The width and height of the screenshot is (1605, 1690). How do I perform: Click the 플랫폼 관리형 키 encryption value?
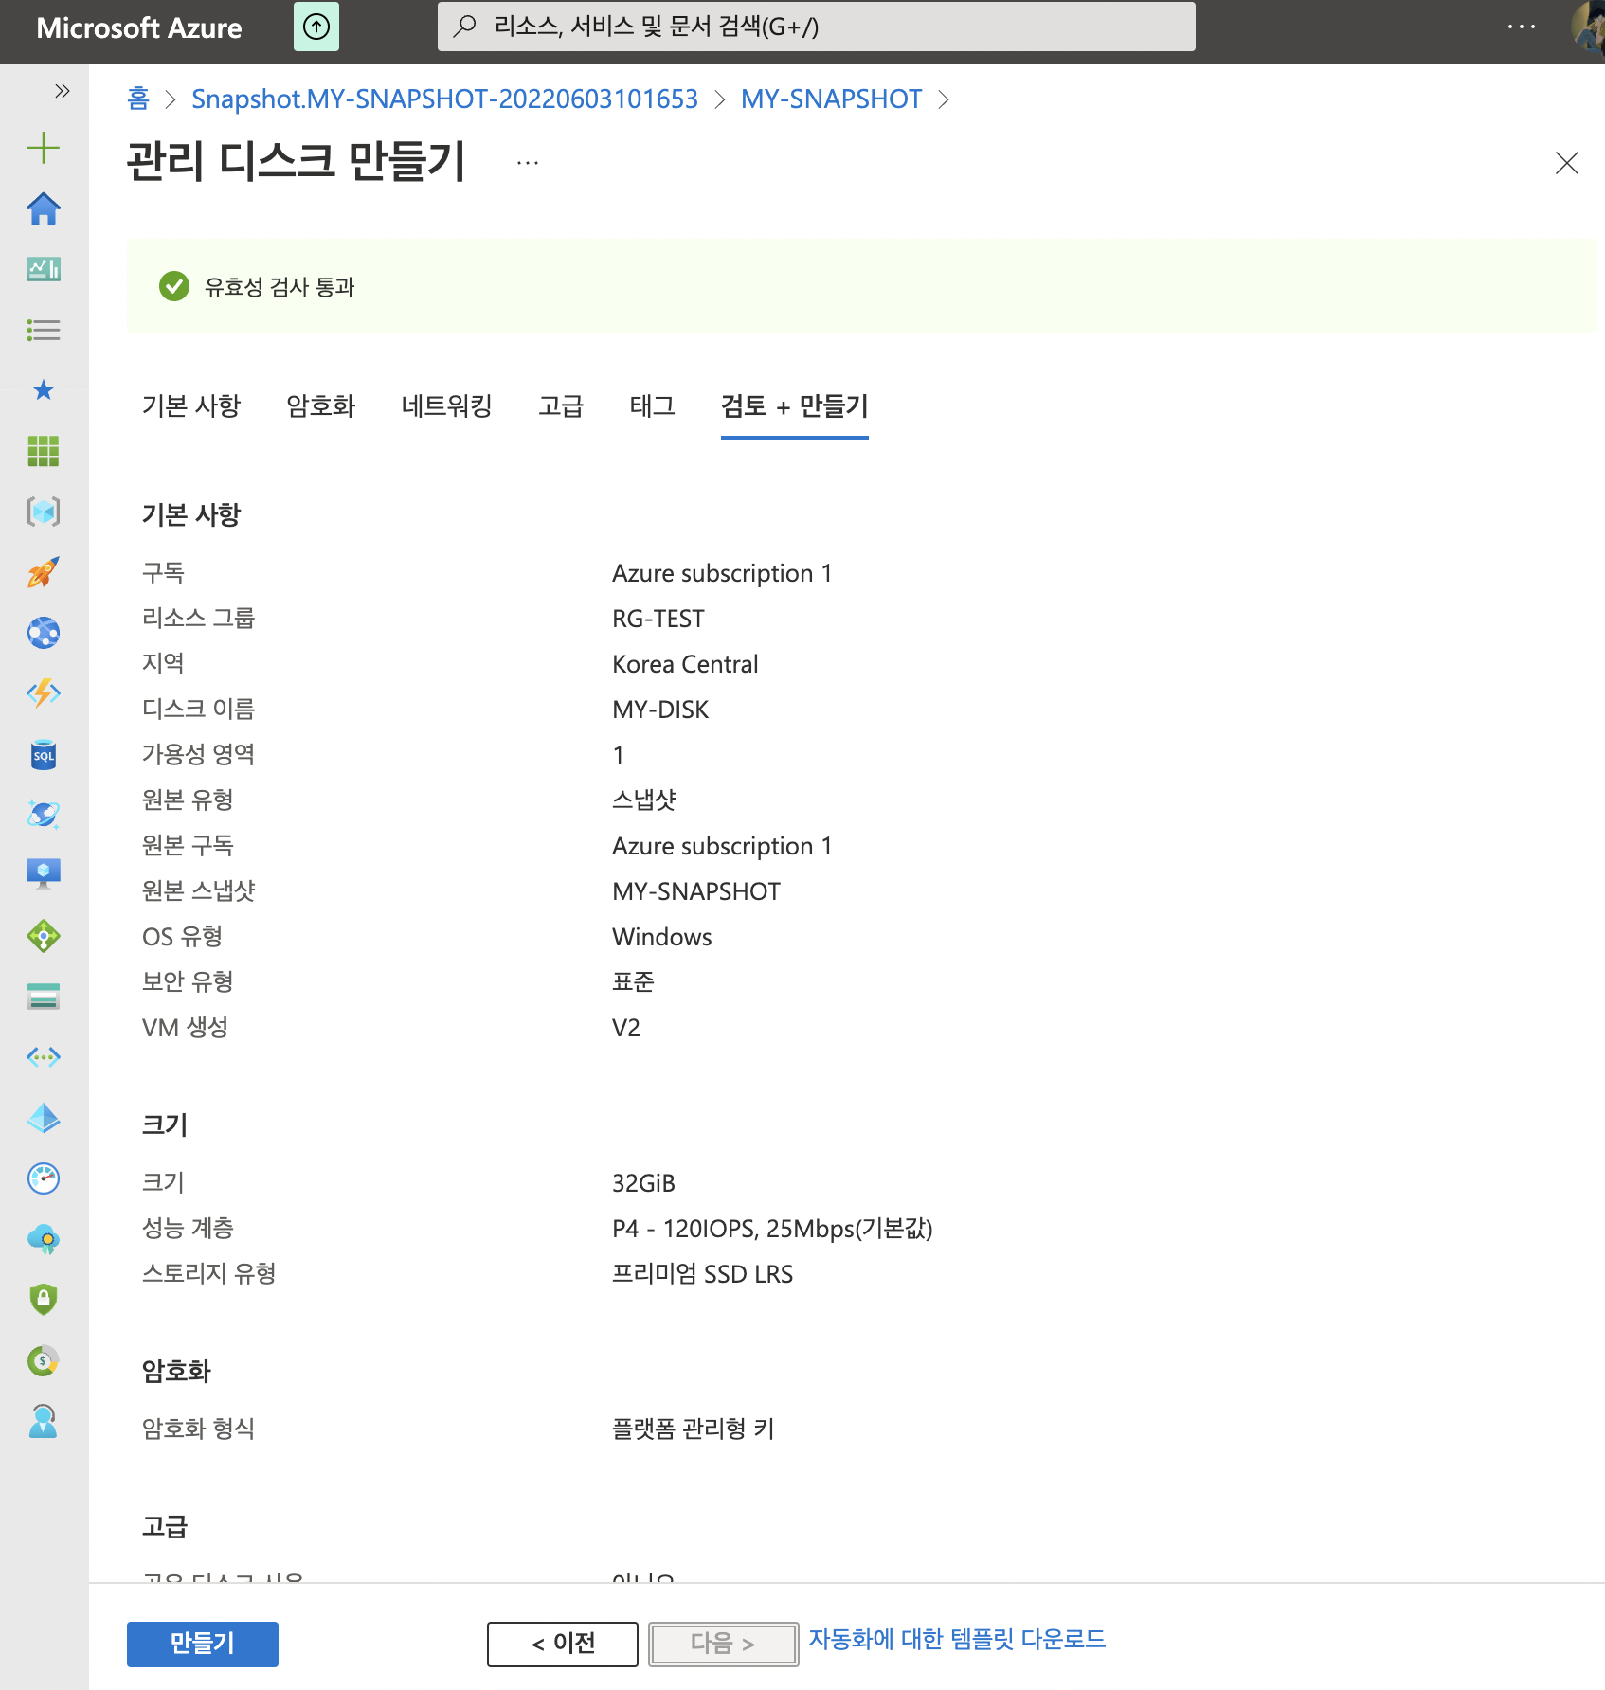pos(694,1429)
